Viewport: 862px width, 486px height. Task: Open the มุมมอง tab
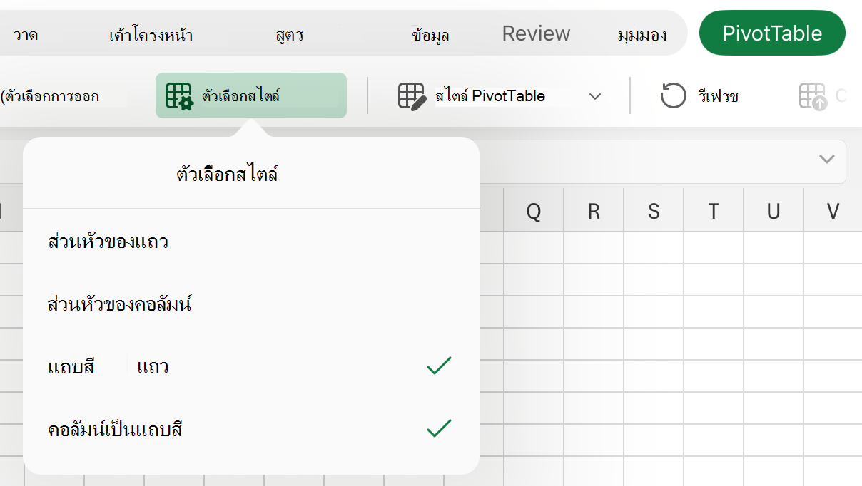click(642, 34)
